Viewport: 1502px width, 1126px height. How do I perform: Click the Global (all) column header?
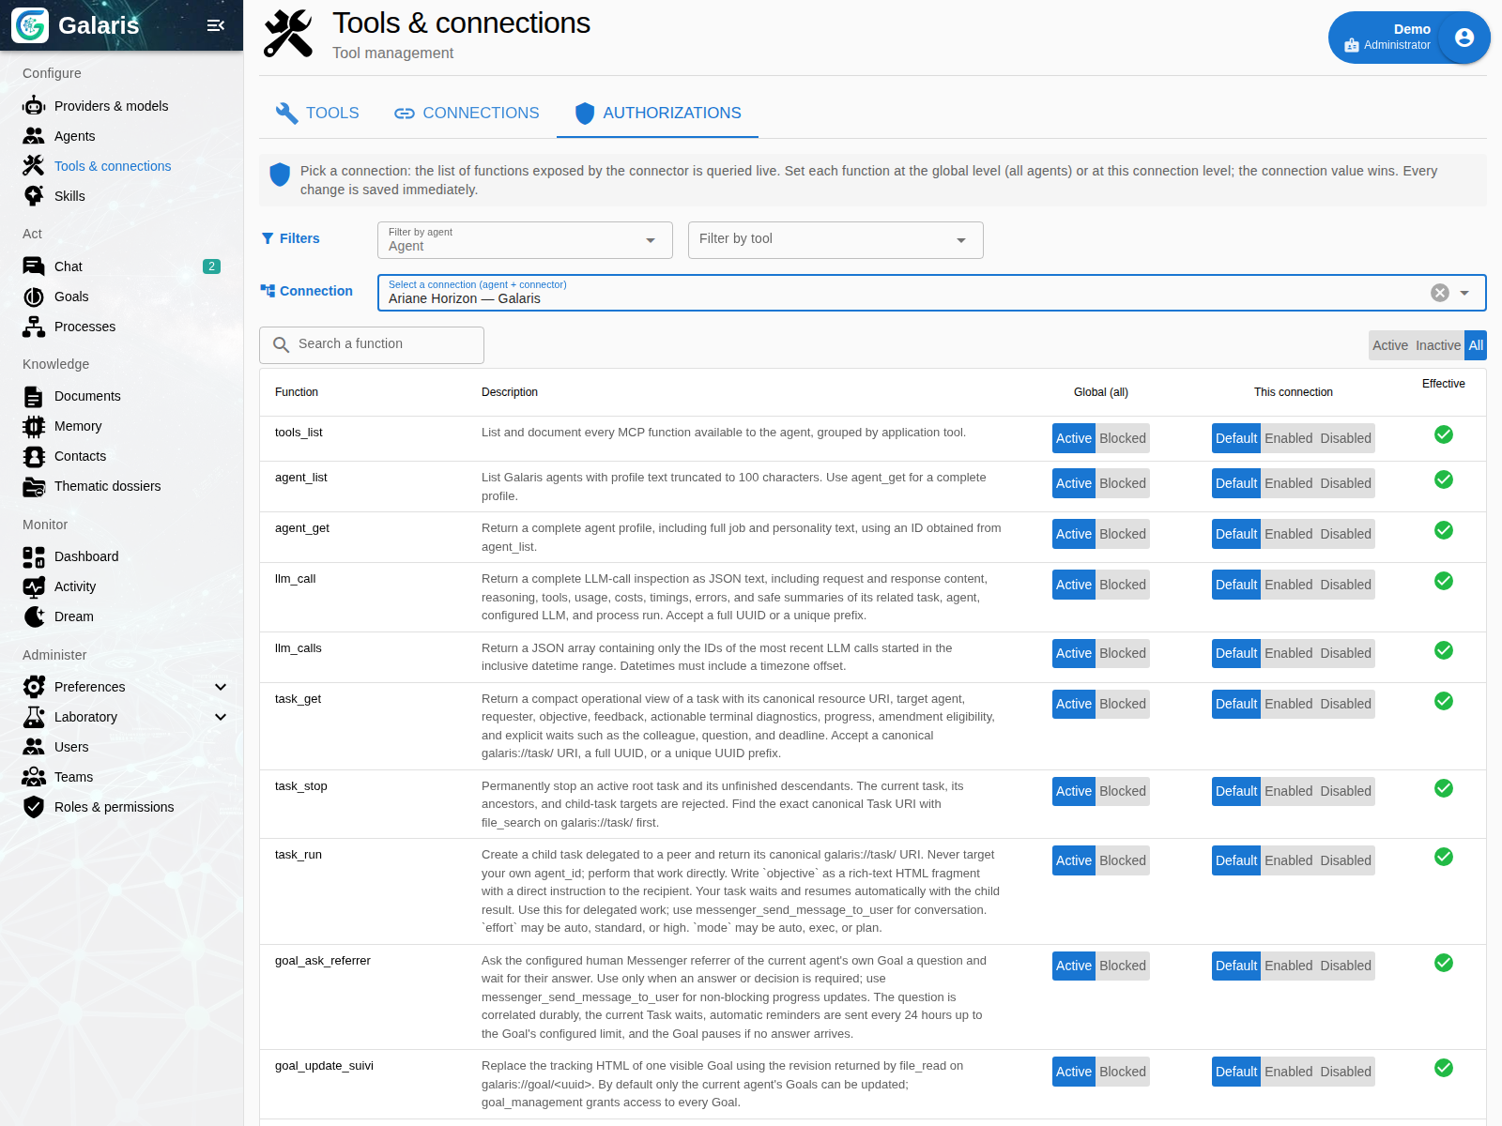tap(1101, 392)
